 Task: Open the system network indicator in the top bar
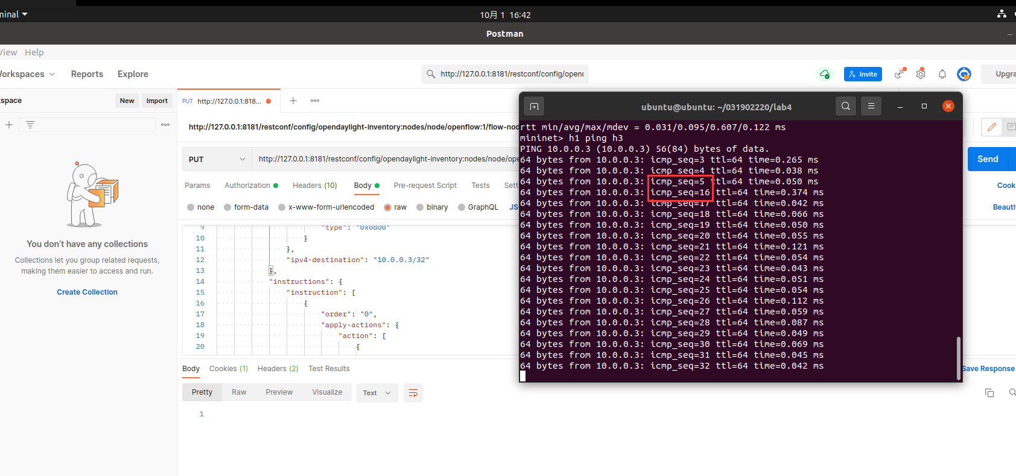click(1002, 14)
